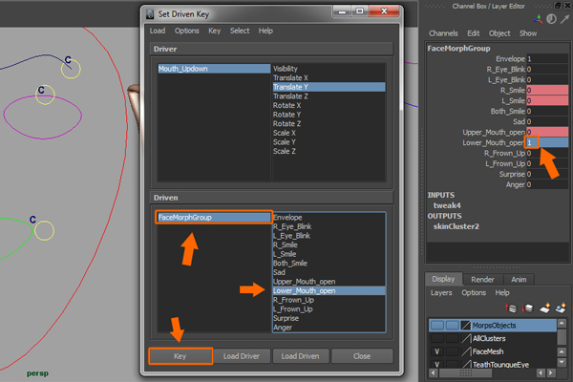Toggle visibility box of AllClusters layer

[437, 338]
